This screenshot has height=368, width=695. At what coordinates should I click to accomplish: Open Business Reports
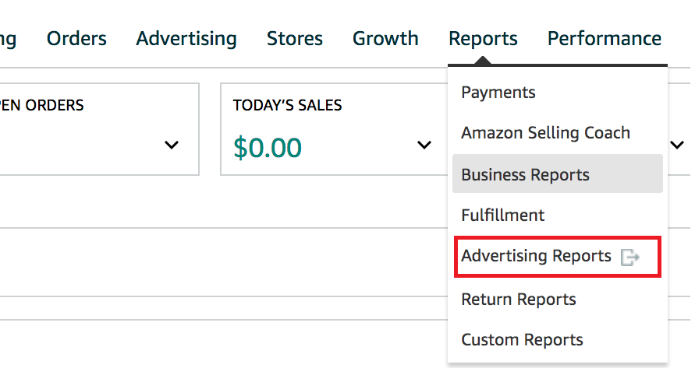point(525,174)
